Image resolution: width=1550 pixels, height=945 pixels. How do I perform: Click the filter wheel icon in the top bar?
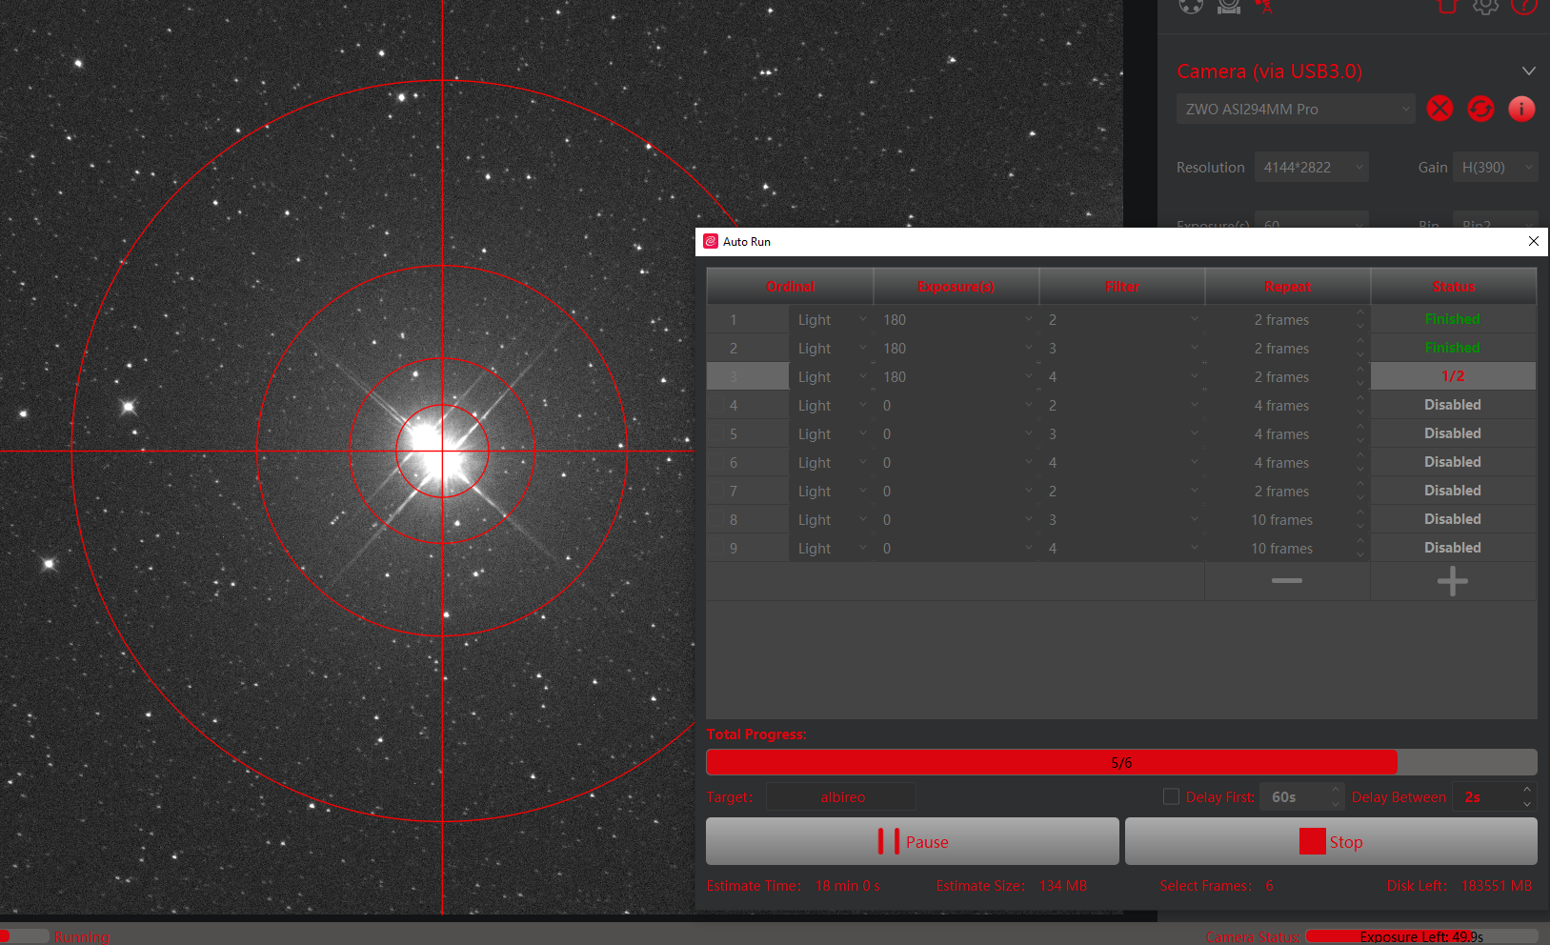pyautogui.click(x=1191, y=7)
